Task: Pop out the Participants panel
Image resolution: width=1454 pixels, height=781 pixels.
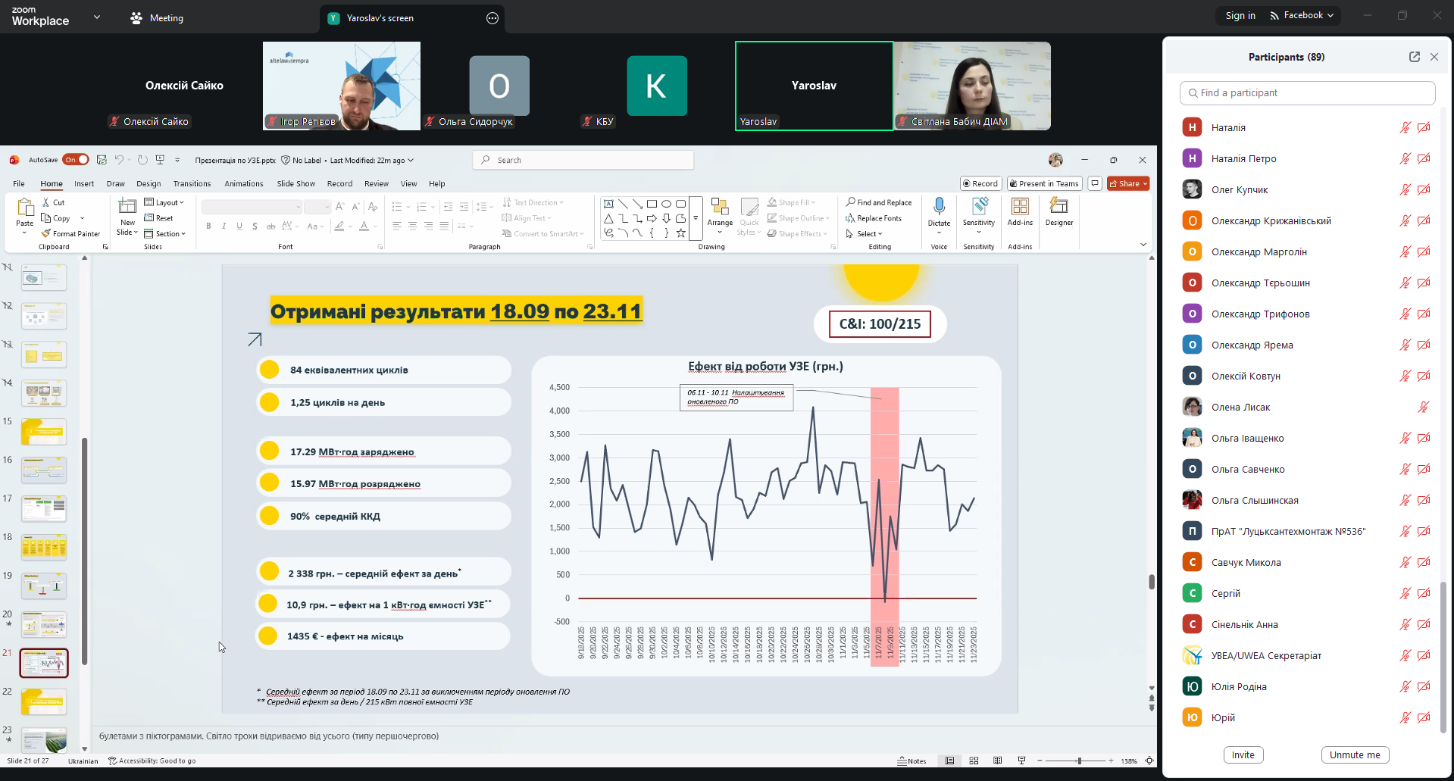Action: point(1414,57)
